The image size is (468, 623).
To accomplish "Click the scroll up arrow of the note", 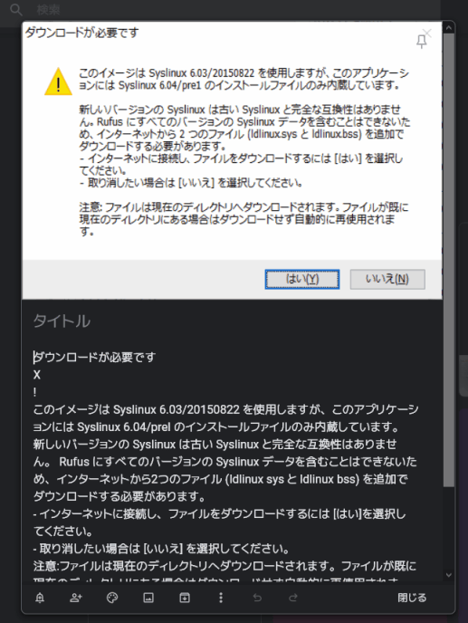I will click(x=449, y=28).
